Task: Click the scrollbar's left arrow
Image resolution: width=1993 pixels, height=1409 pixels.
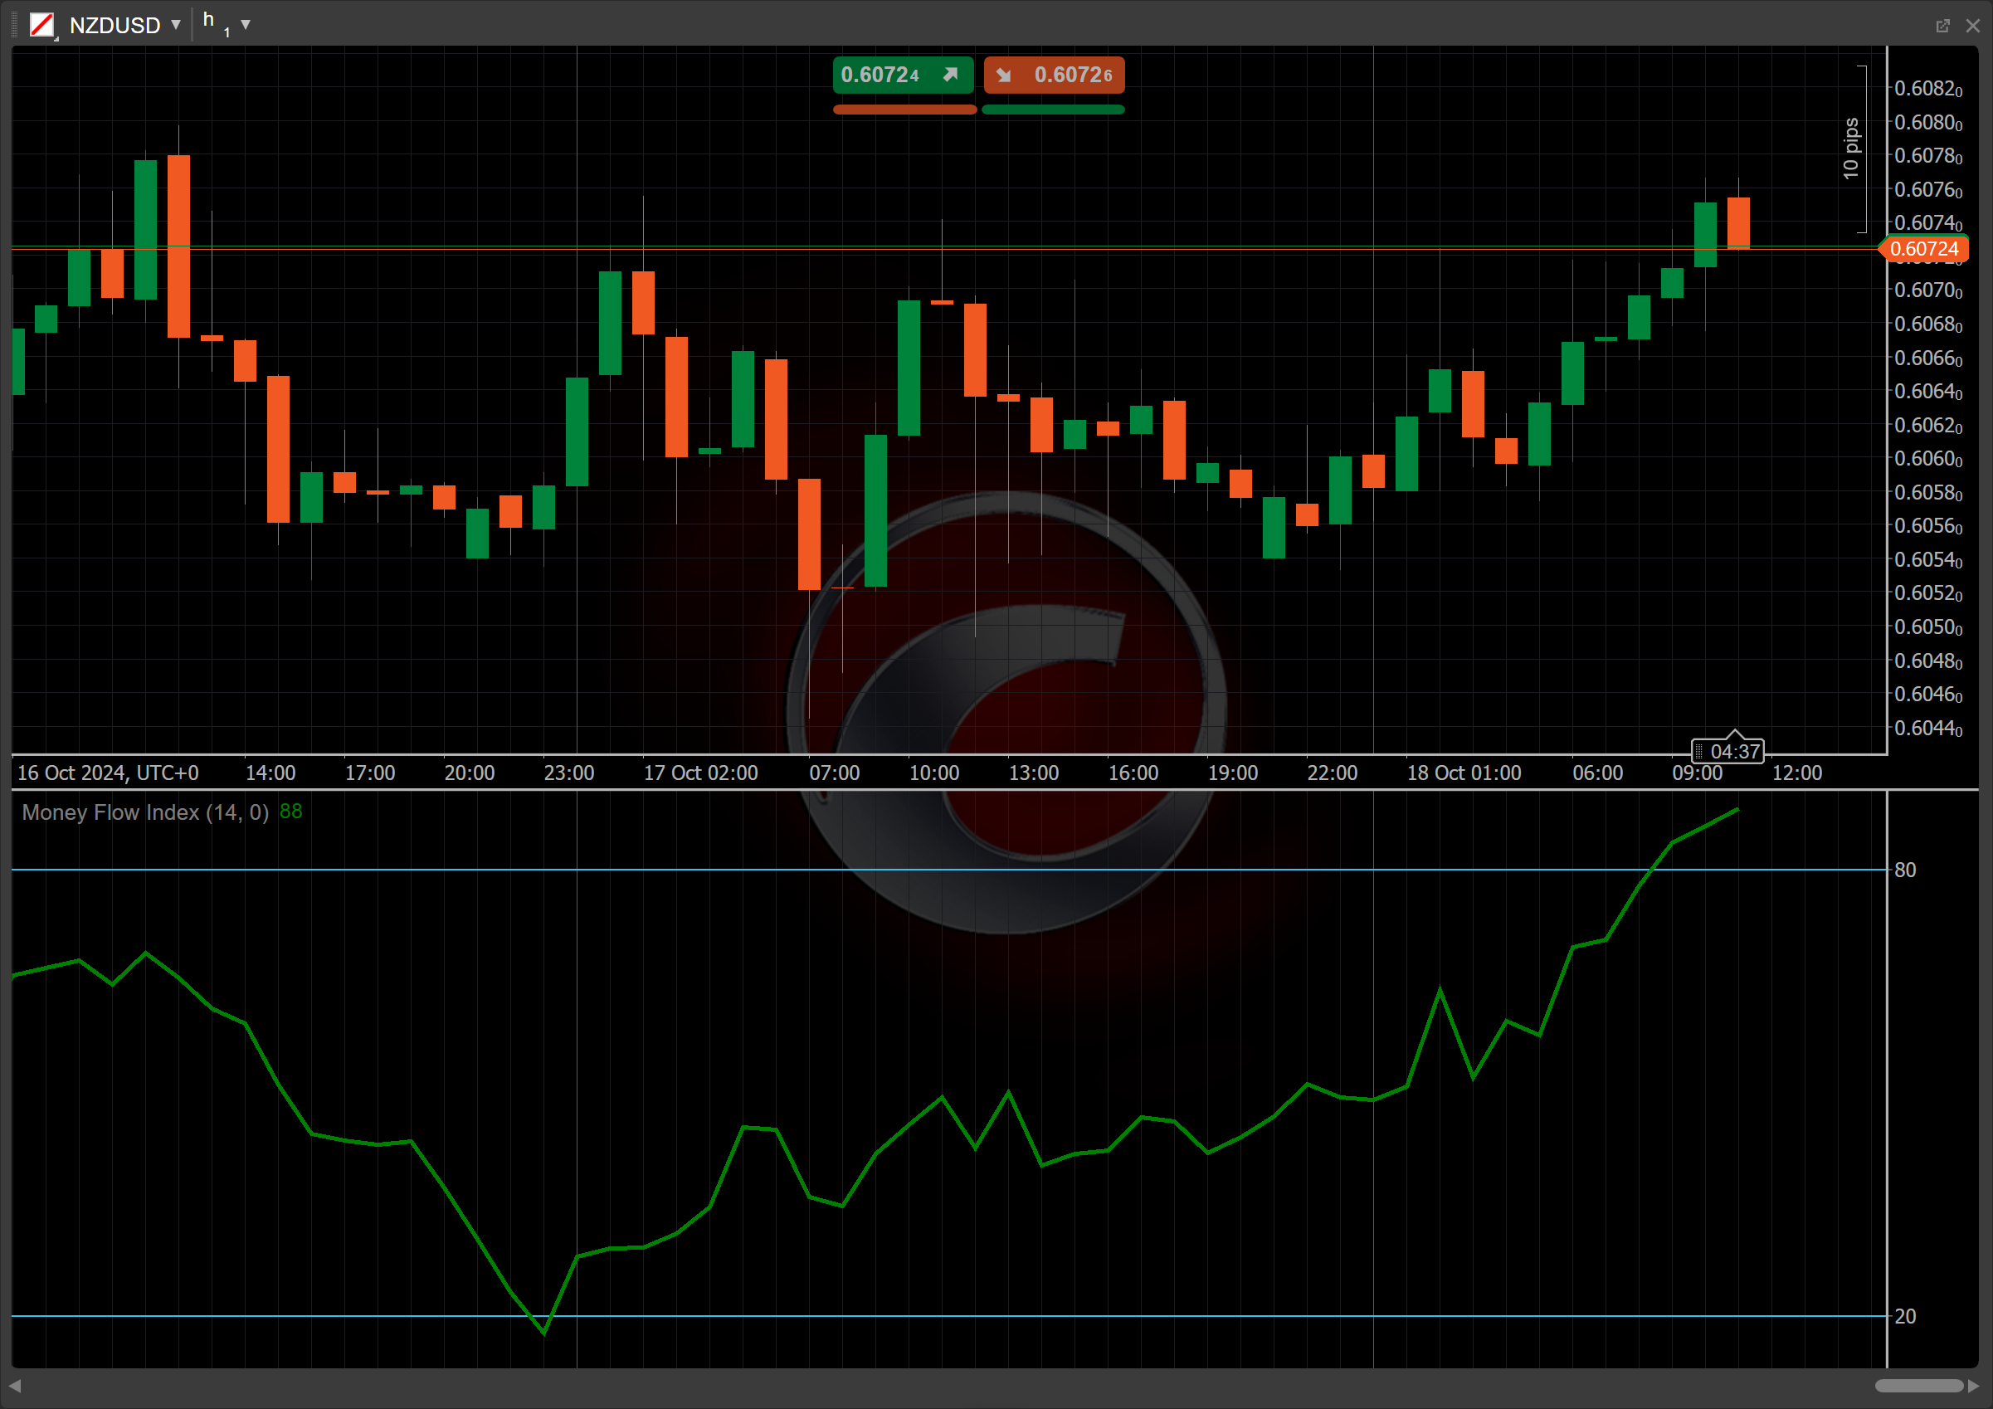Action: 14,1387
